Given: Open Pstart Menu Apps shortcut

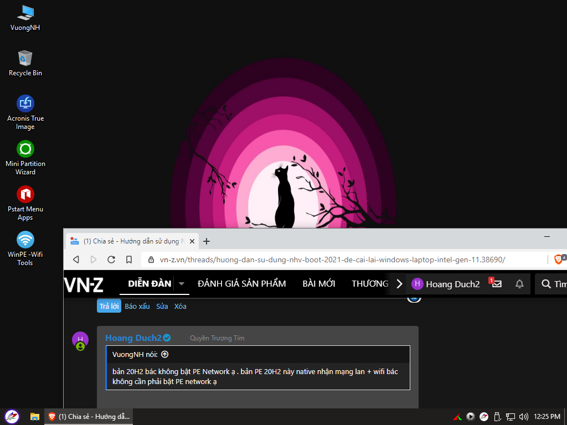Looking at the screenshot, I should (x=25, y=203).
